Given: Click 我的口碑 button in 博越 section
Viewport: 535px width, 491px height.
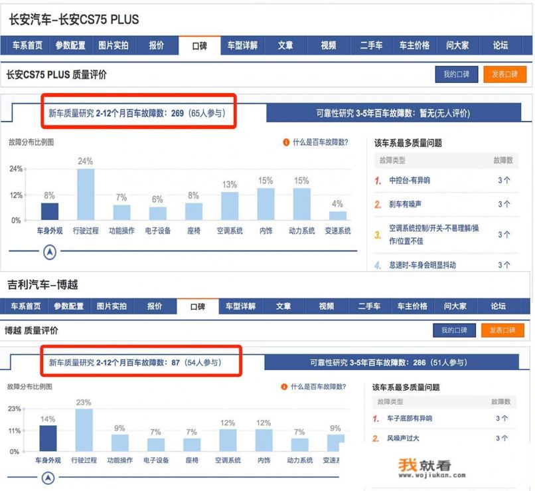Looking at the screenshot, I should tap(455, 330).
